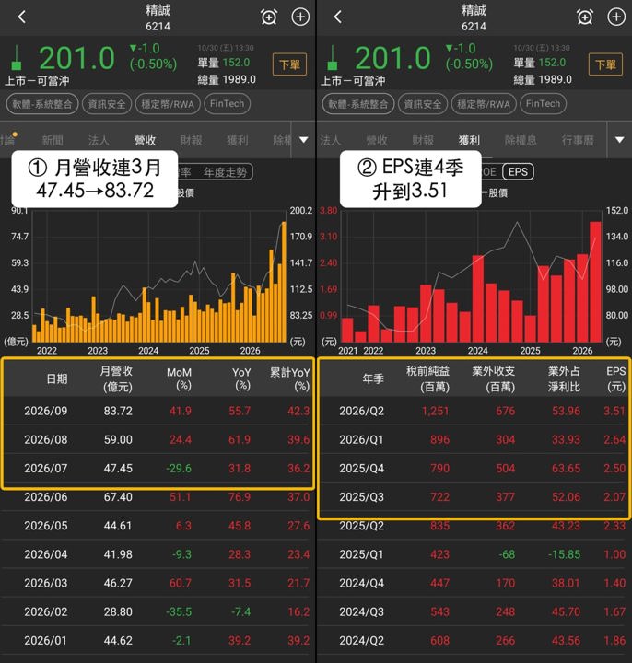Image resolution: width=632 pixels, height=663 pixels.
Task: Select the 2026/02 revenue row
Action: tap(158, 611)
